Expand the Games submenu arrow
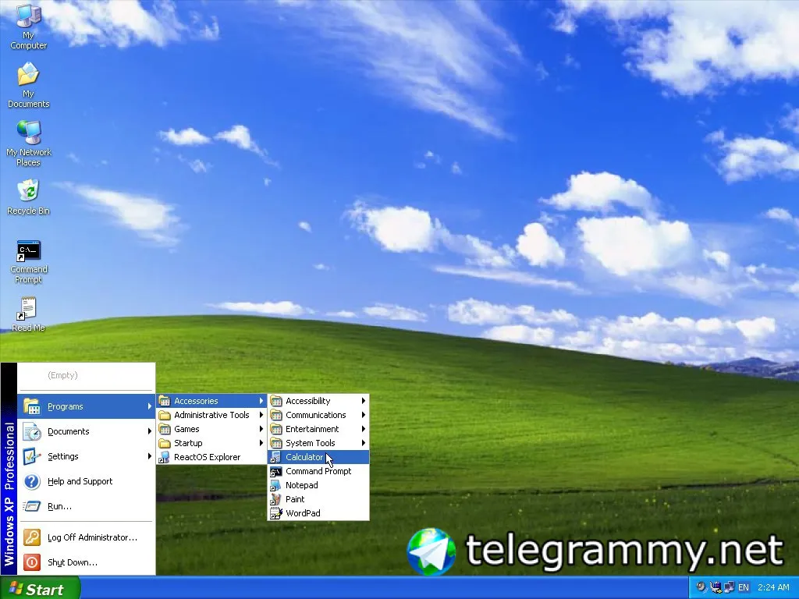Viewport: 799px width, 599px height. (261, 429)
